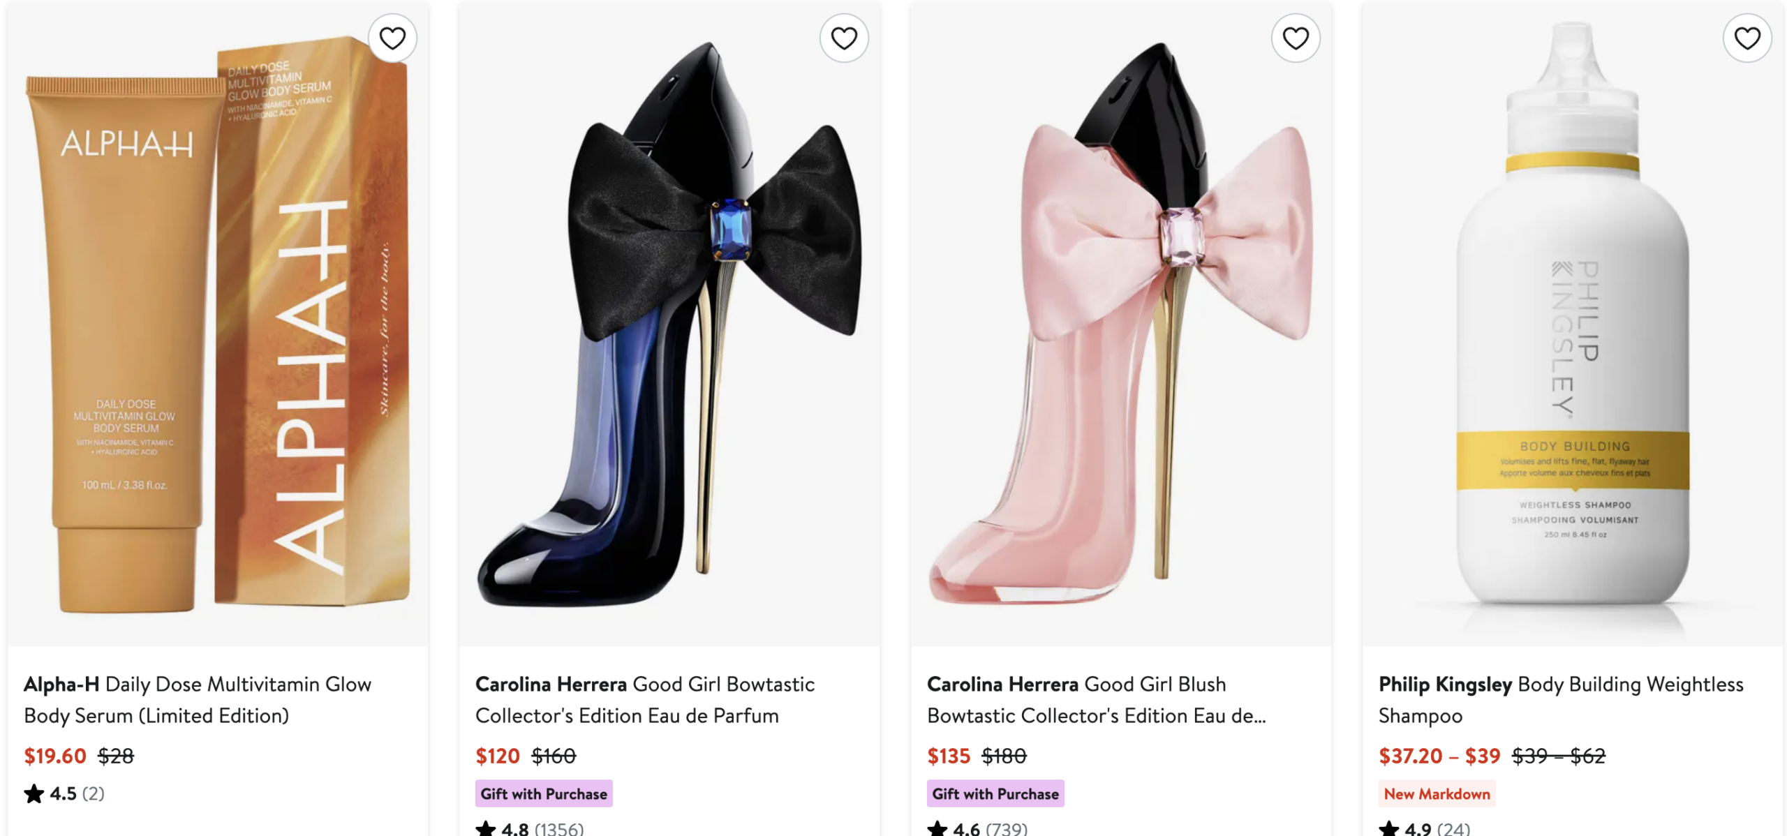Open Body Building Weightless Shampoo title link
Image resolution: width=1787 pixels, height=836 pixels.
pyautogui.click(x=1560, y=699)
